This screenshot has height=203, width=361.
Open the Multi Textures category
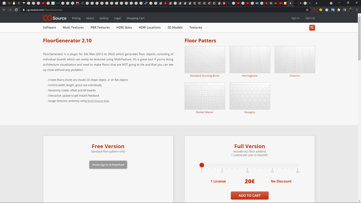pyautogui.click(x=73, y=27)
